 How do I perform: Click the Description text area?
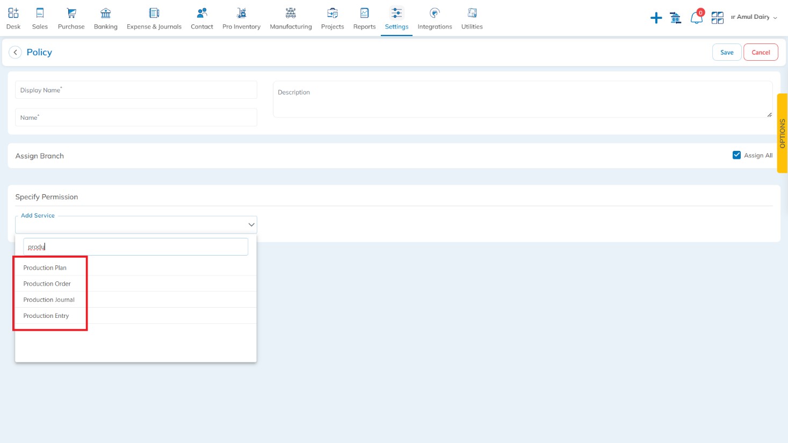523,99
